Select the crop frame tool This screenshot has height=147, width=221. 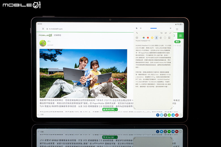tap(169, 38)
